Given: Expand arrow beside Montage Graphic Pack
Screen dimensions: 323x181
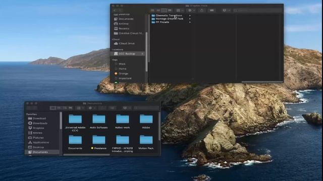Looking at the screenshot, I should [x=190, y=19].
